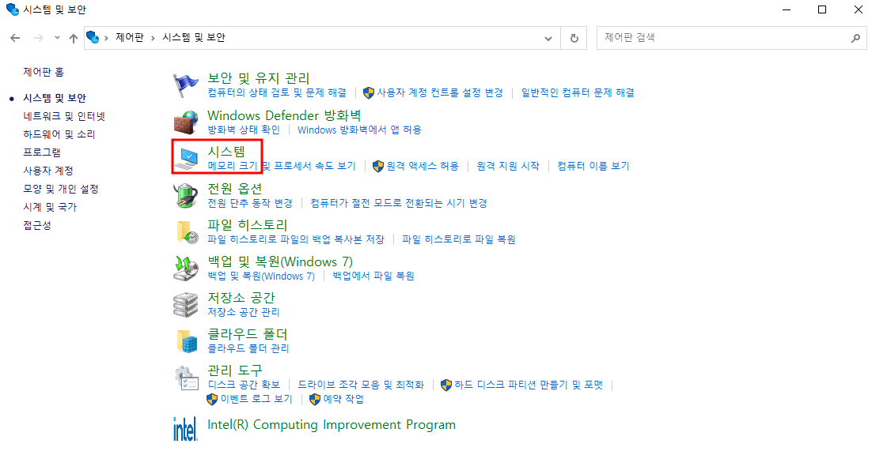Open Intel(R) Computing Improvement Program link

[x=332, y=424]
